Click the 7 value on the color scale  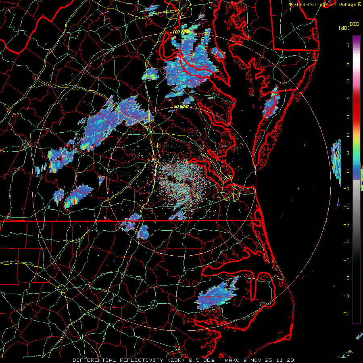[348, 45]
